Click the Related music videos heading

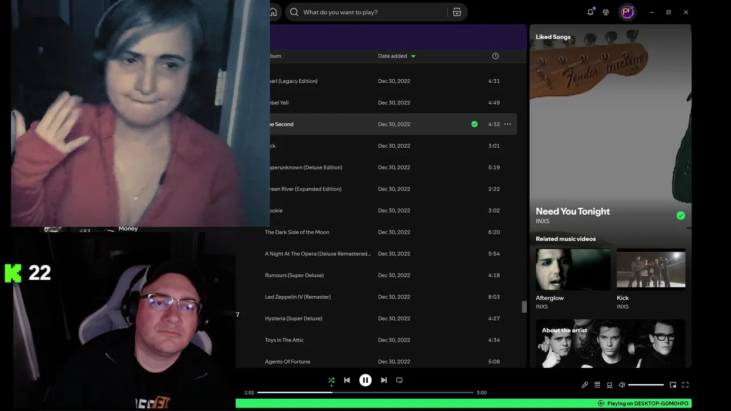[x=565, y=239]
